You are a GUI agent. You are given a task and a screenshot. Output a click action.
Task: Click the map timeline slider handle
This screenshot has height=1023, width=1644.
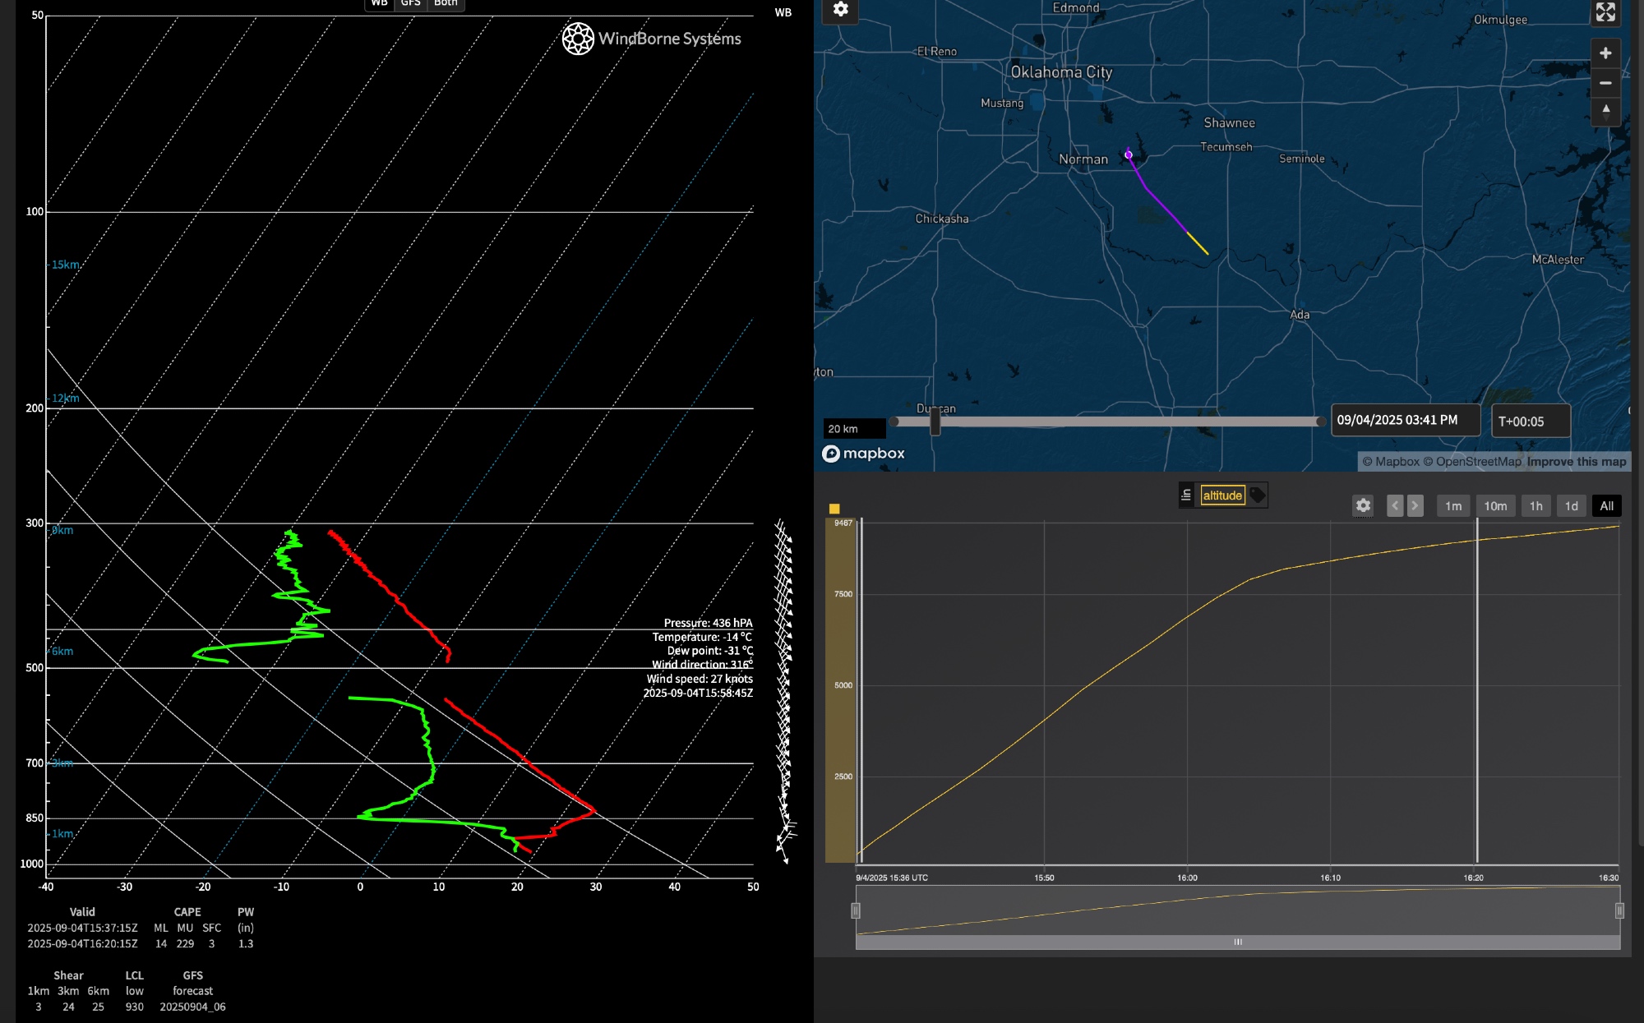pos(935,422)
